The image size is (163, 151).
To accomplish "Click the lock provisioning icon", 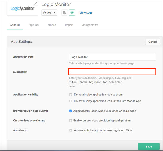I will (65, 12).
